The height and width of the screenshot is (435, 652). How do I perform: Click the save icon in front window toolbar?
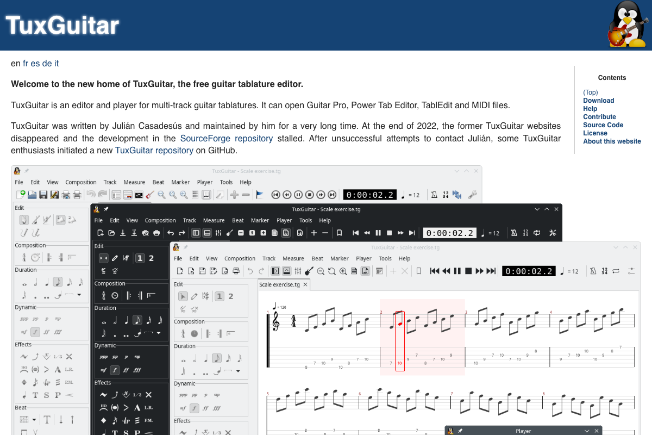[202, 271]
